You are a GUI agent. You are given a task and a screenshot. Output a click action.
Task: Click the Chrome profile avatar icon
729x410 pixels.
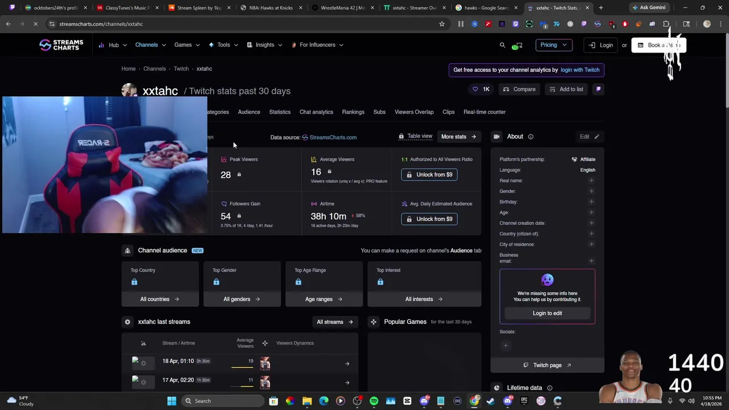[x=707, y=24]
